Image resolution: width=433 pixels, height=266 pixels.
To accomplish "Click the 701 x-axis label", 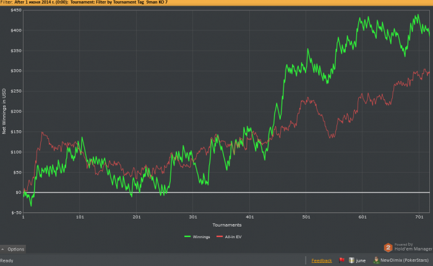I will (x=419, y=217).
